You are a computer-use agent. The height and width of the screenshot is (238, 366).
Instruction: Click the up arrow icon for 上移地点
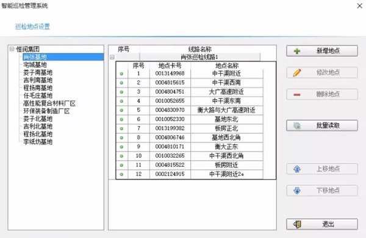click(x=297, y=169)
